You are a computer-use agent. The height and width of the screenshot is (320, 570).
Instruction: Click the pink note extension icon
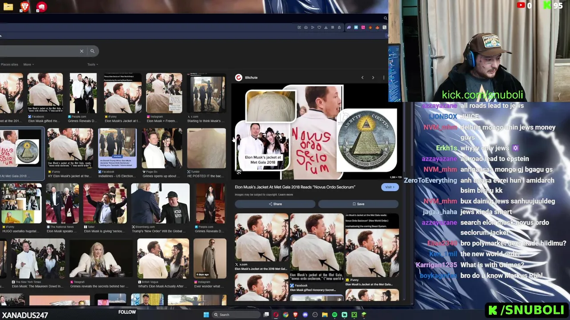tap(363, 28)
